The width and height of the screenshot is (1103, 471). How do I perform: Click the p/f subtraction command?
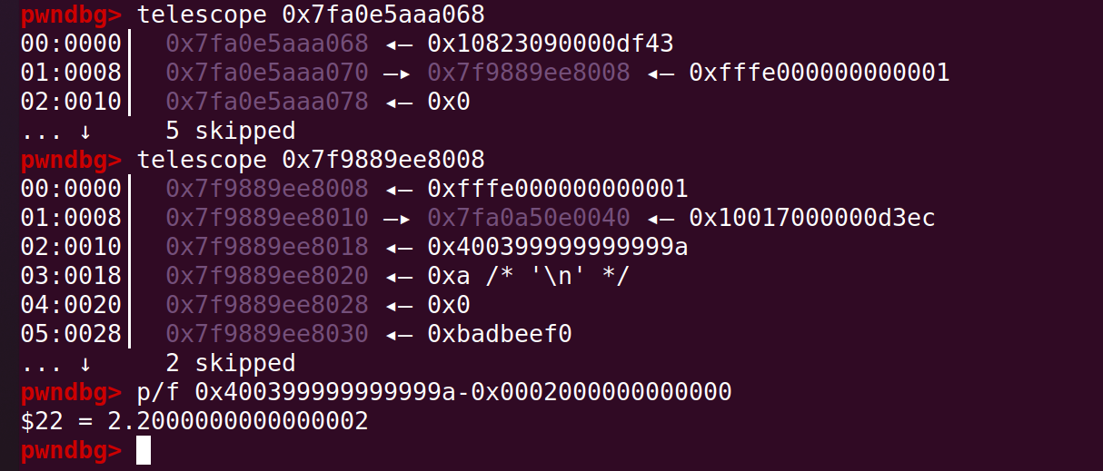pos(434,393)
